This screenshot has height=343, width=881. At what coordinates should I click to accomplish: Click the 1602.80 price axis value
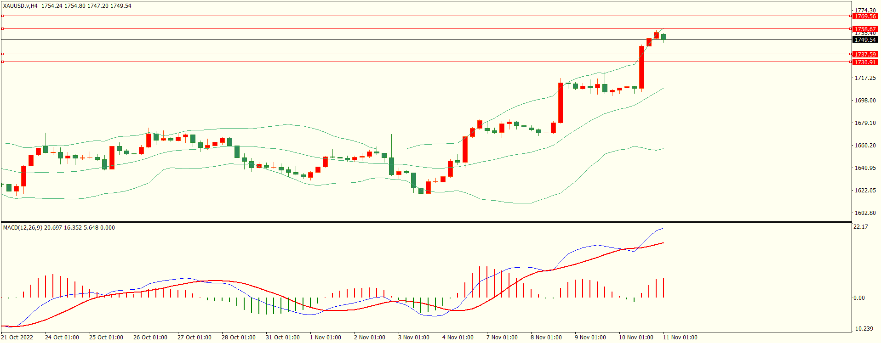[x=865, y=213]
